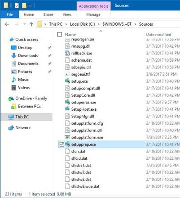This screenshot has width=180, height=198.
Task: Click the Downloads arrow icon in sidebar
Action: pyautogui.click(x=14, y=55)
